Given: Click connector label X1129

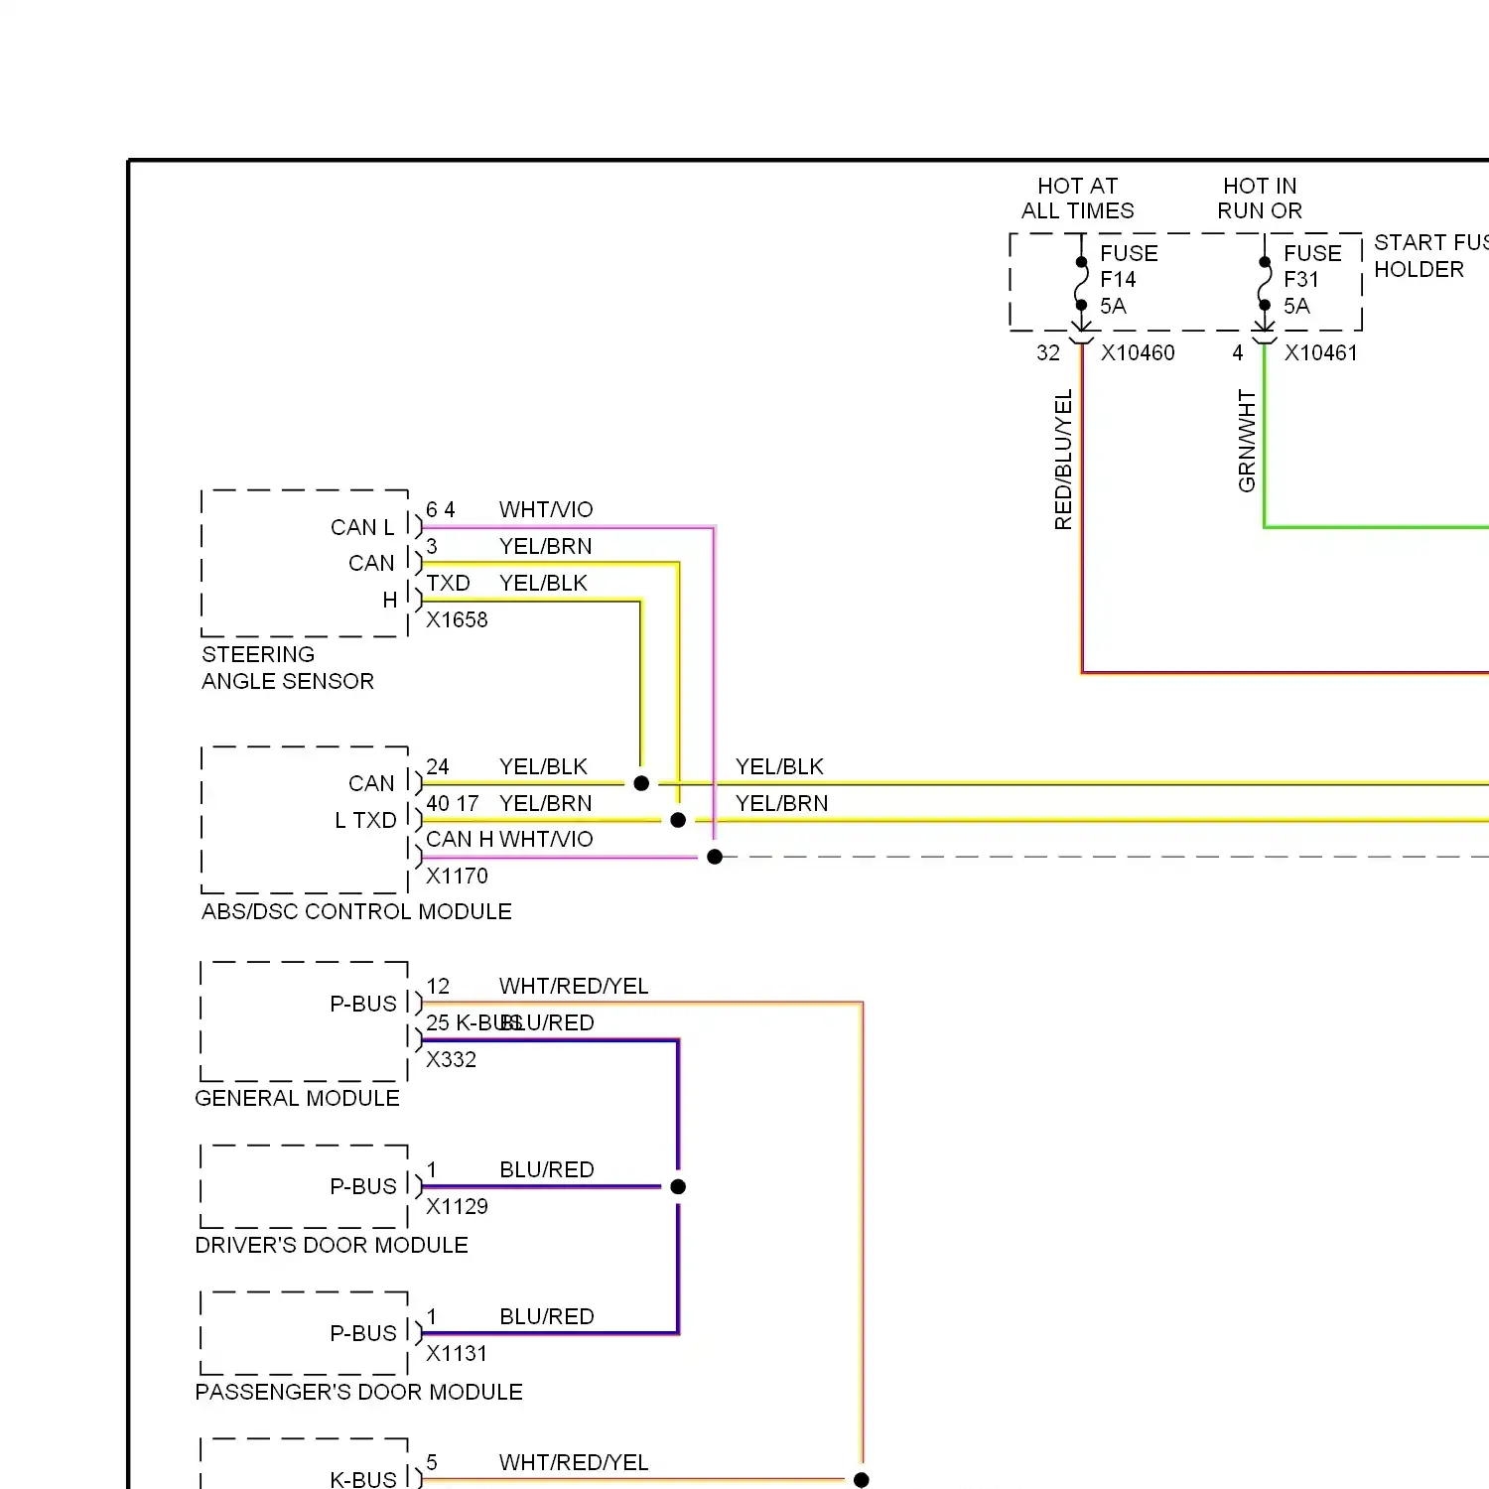Looking at the screenshot, I should [x=457, y=1207].
